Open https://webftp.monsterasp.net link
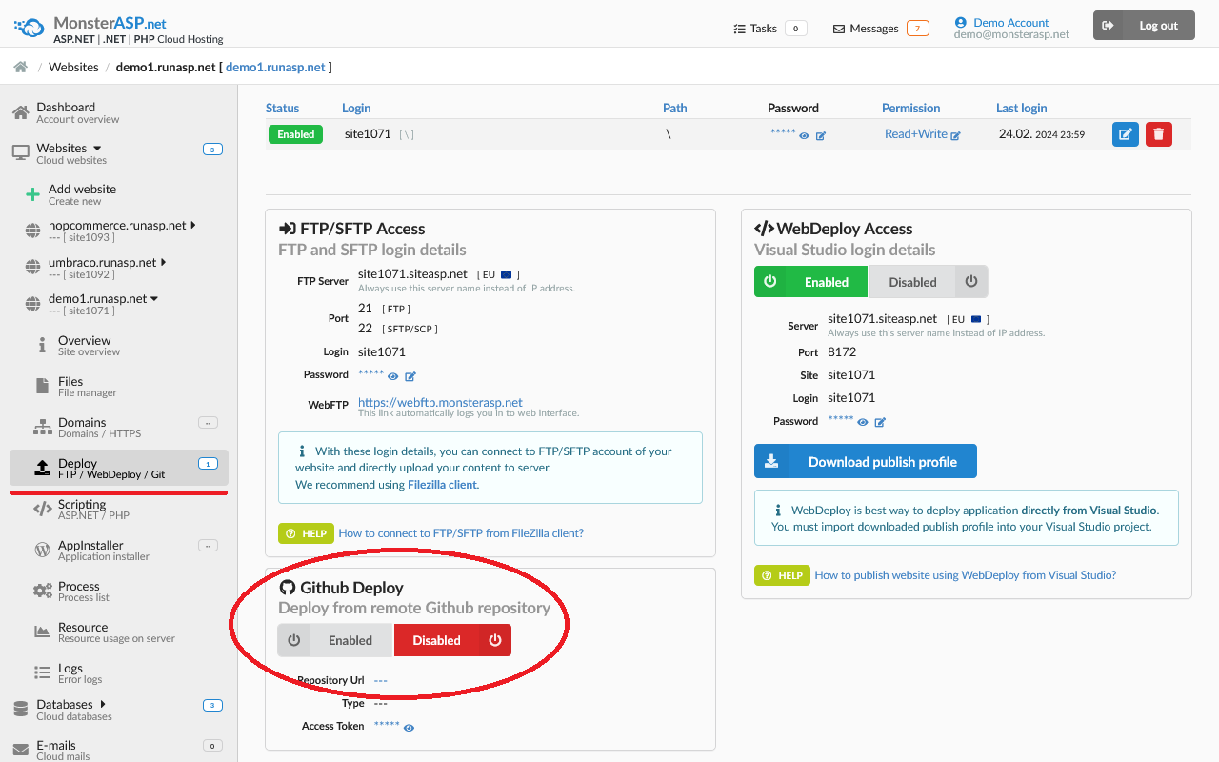 click(440, 402)
